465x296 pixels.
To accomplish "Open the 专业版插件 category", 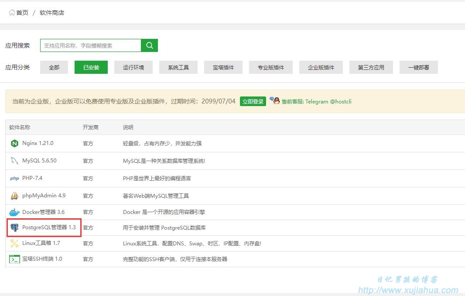I will (271, 67).
